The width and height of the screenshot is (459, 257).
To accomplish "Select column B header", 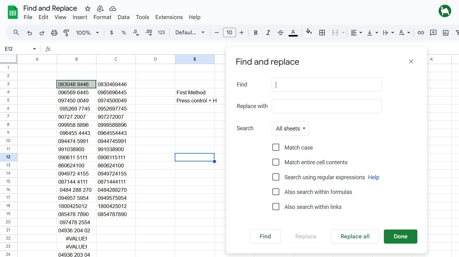I will [x=76, y=59].
